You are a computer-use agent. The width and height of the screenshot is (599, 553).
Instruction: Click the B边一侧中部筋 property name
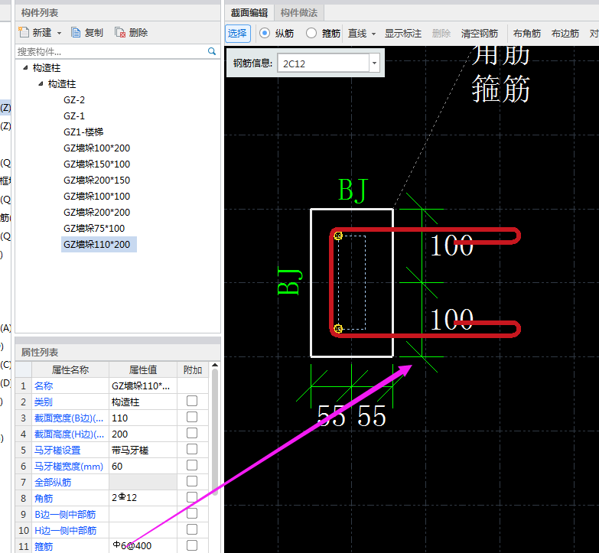tap(65, 514)
